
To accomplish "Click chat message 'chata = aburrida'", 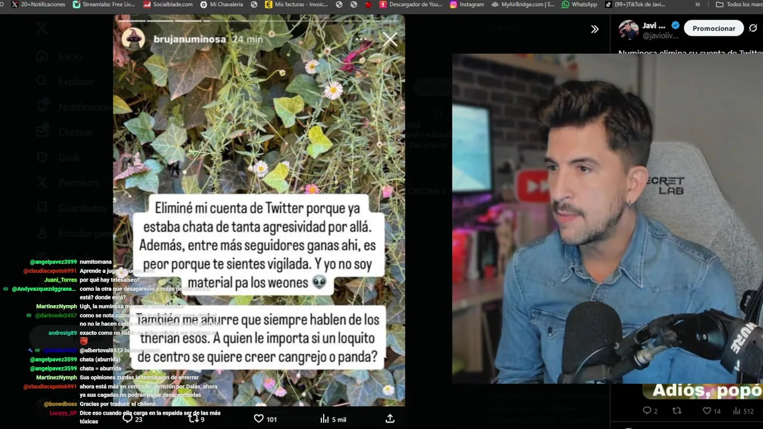I will pos(100,368).
